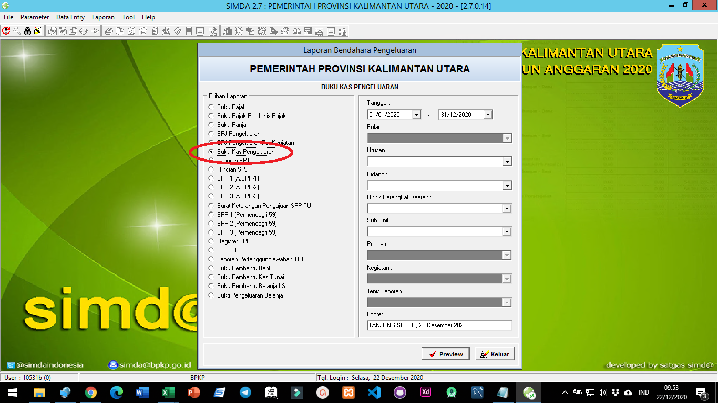Click the Preview button
Viewport: 718px width, 403px height.
coord(445,354)
